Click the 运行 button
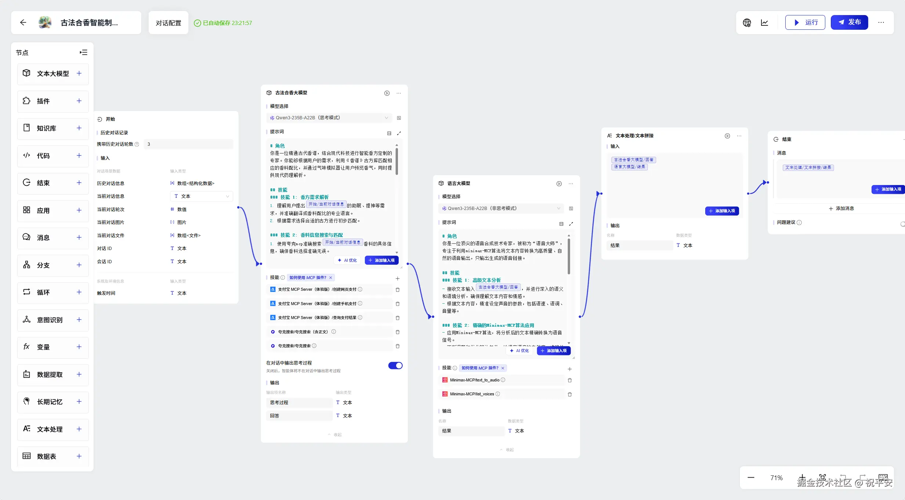Screen dimensions: 905x500 pos(805,22)
